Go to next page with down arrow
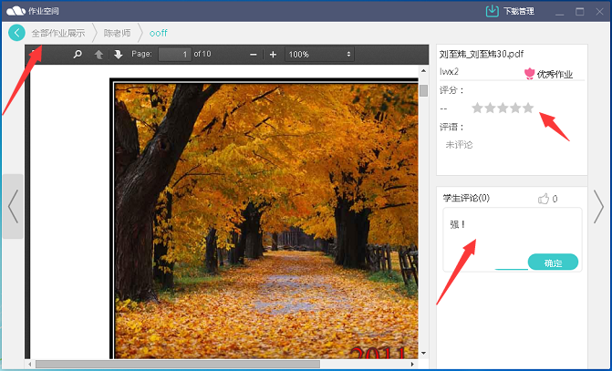Image resolution: width=612 pixels, height=371 pixels. tap(118, 55)
